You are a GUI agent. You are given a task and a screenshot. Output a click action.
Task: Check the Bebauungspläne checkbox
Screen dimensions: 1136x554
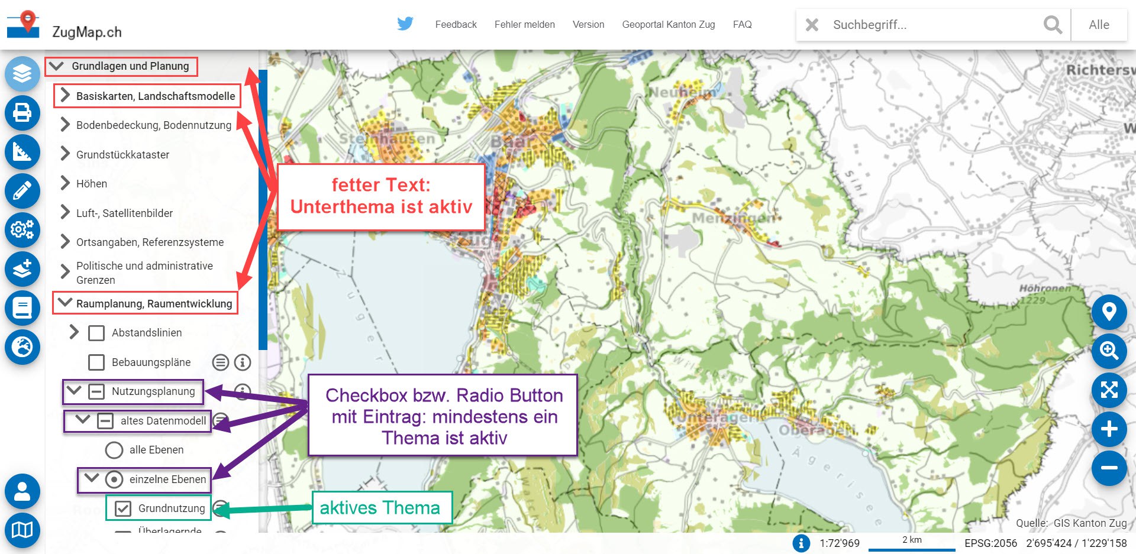[x=96, y=362]
